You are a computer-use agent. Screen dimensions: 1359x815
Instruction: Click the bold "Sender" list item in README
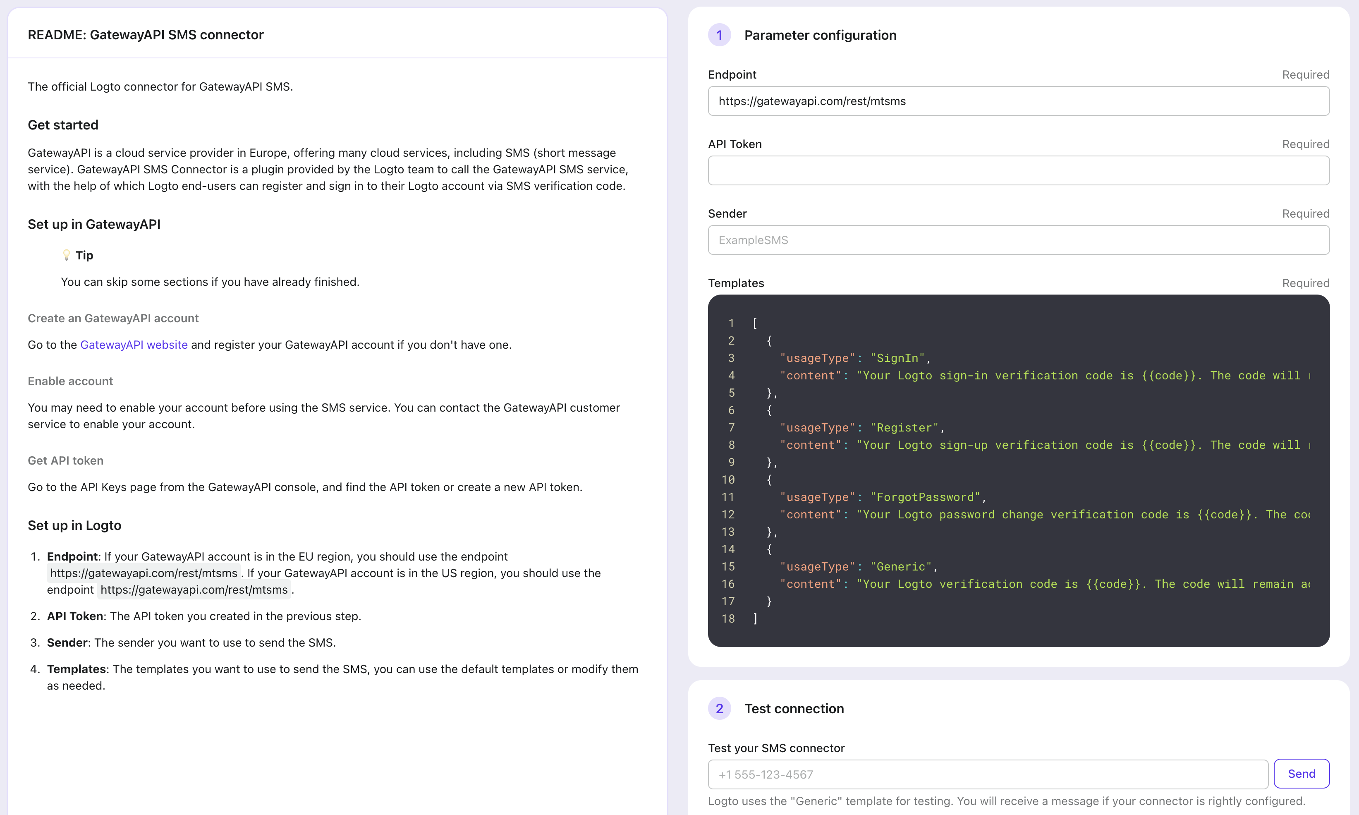coord(67,642)
